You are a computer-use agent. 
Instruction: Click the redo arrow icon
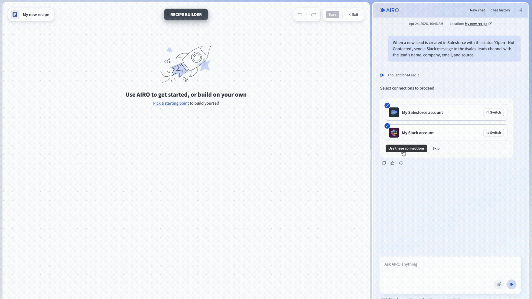click(314, 14)
